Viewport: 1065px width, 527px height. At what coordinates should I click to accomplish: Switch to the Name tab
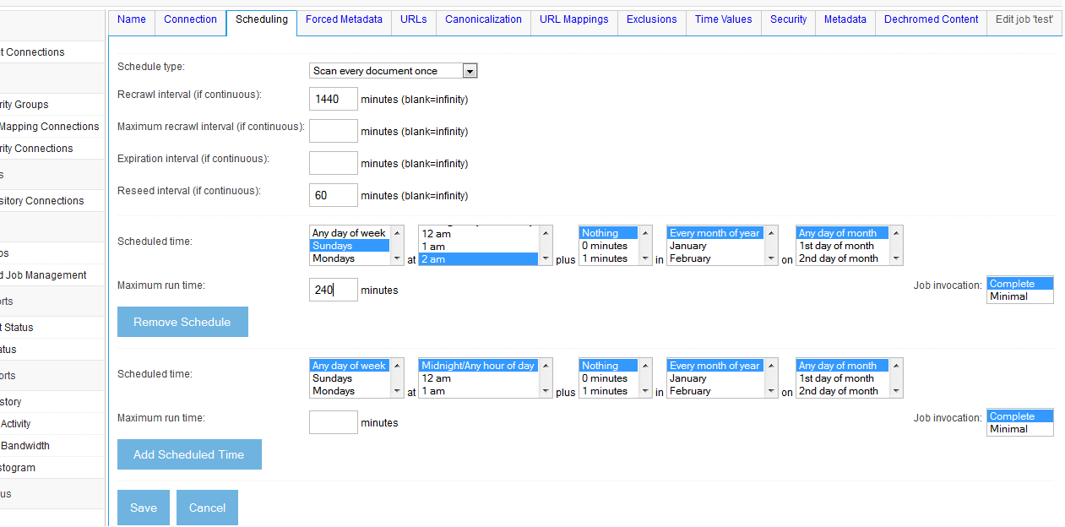131,19
